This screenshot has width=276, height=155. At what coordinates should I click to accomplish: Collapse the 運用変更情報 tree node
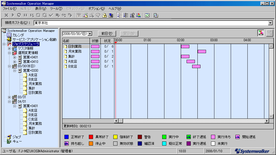tap(9, 53)
